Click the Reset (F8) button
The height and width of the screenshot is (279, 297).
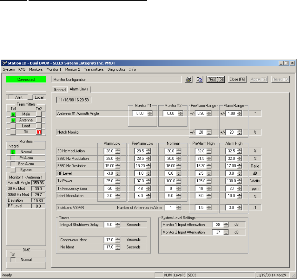280,79
